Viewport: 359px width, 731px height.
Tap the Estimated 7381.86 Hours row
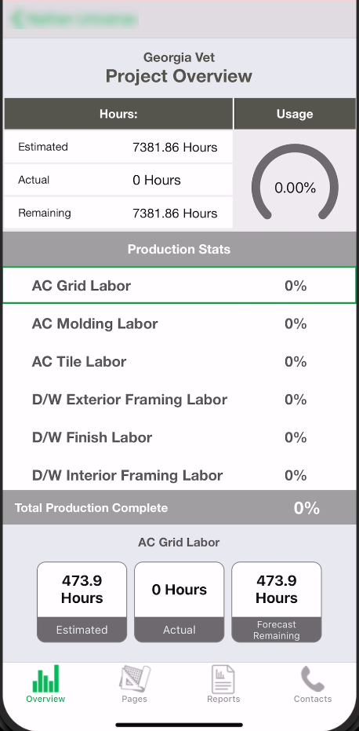click(x=118, y=147)
